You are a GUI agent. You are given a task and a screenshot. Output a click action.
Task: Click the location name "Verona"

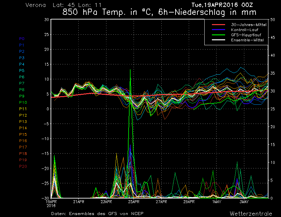36,5
